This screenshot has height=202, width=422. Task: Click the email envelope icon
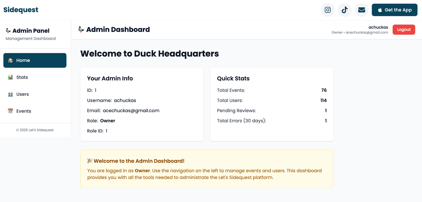(361, 10)
